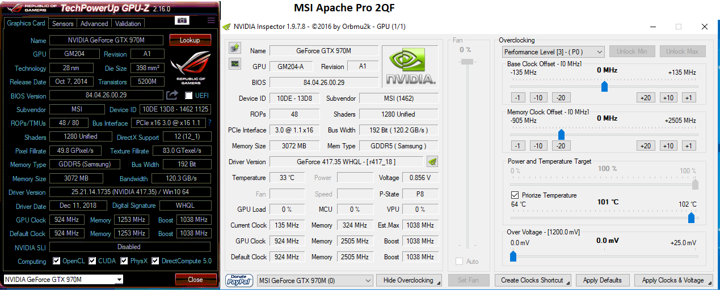Click Memory Clock Offset +10 button
Viewport: 720px width, 291px height.
pos(668,145)
